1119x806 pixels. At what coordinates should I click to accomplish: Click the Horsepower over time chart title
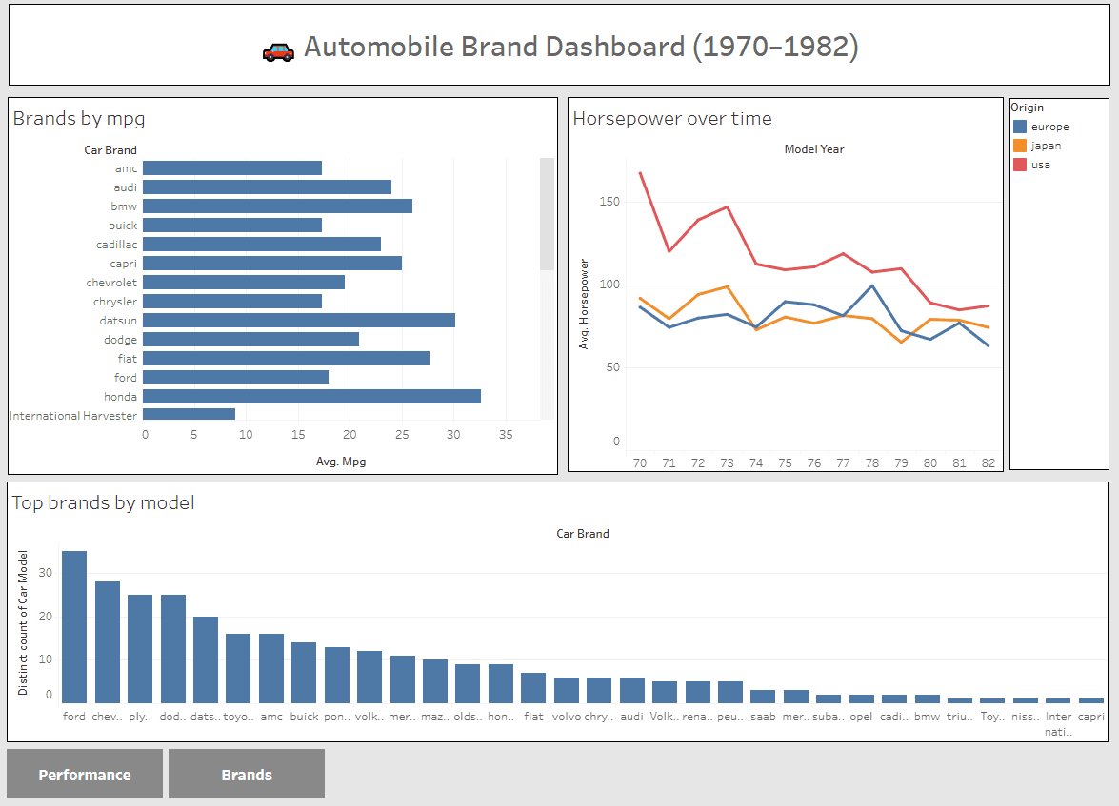pyautogui.click(x=670, y=118)
